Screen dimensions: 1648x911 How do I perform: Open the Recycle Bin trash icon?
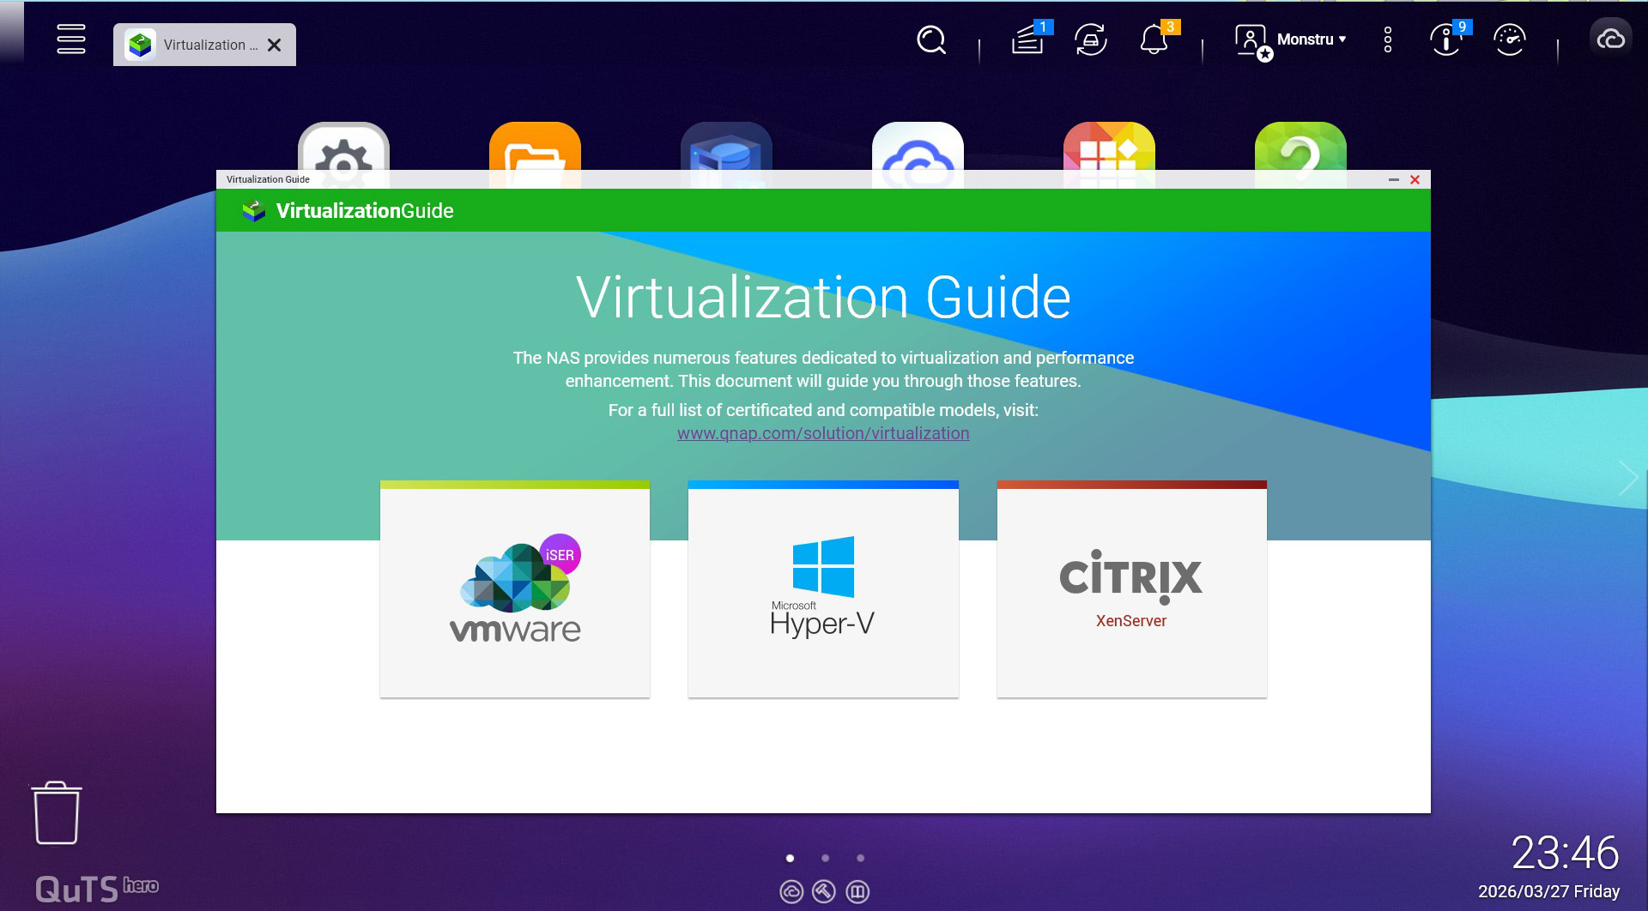[57, 813]
